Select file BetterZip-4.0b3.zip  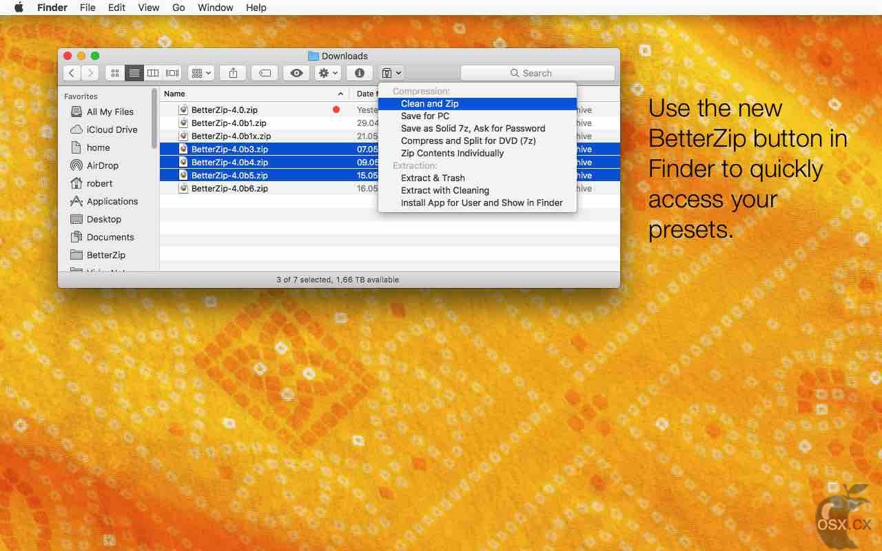229,149
